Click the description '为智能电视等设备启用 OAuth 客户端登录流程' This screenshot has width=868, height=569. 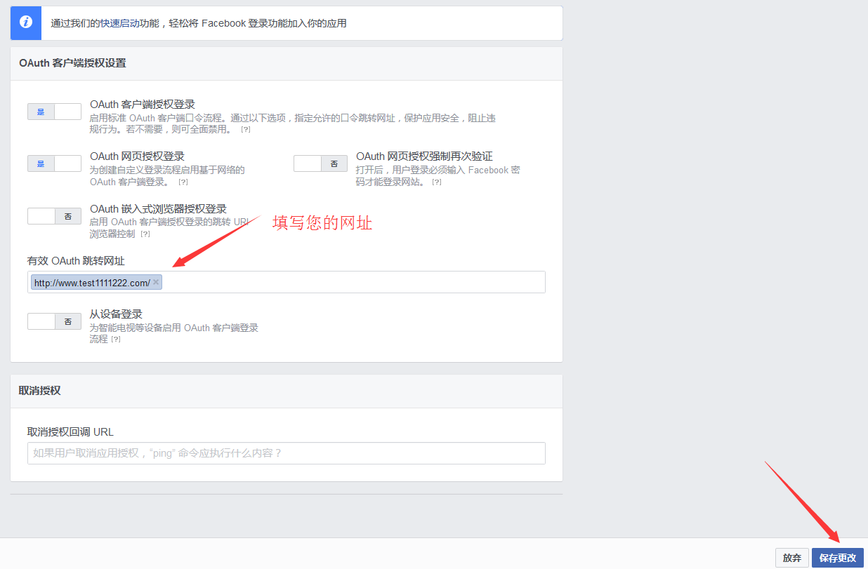[174, 333]
